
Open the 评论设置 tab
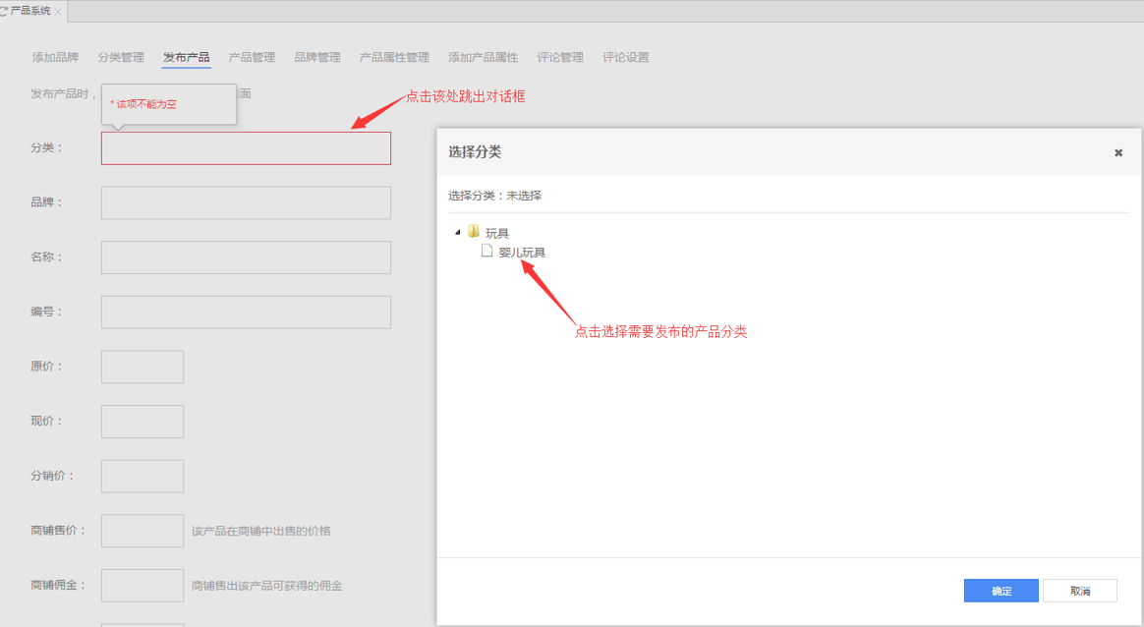625,57
